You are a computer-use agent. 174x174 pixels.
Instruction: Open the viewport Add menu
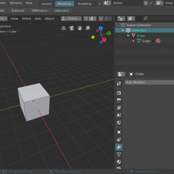pos(38,19)
